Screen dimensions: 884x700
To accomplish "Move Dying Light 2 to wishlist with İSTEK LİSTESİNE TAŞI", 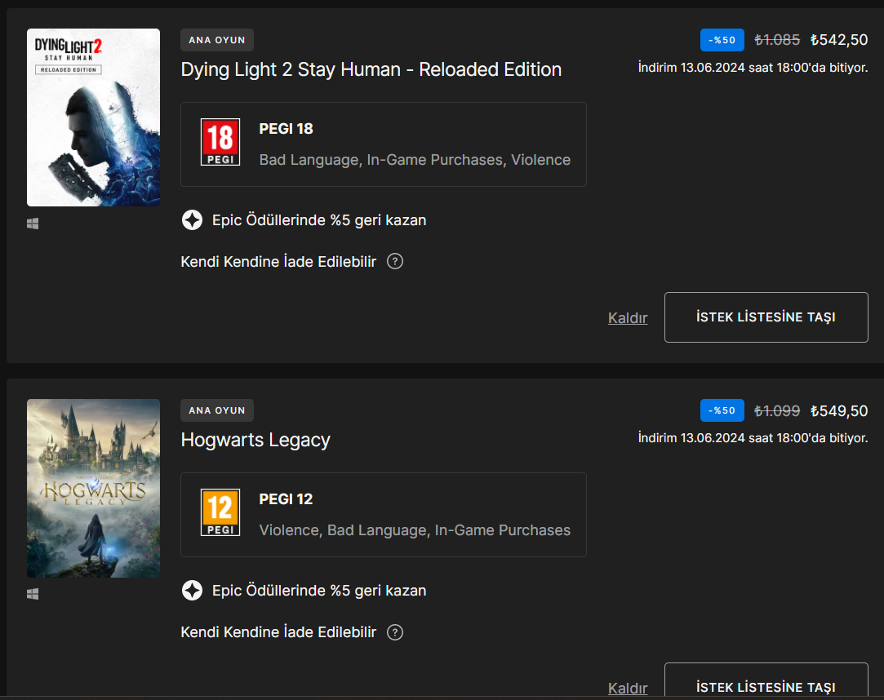I will tap(766, 317).
